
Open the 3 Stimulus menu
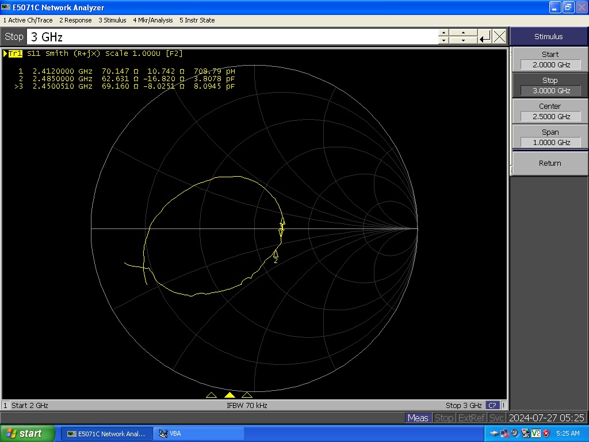[112, 20]
